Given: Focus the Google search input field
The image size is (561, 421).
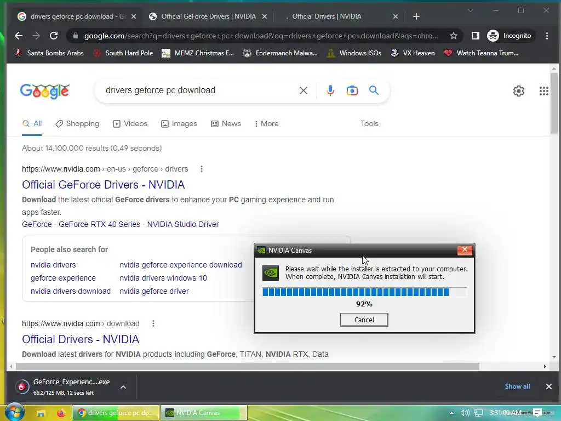Looking at the screenshot, I should click(198, 90).
